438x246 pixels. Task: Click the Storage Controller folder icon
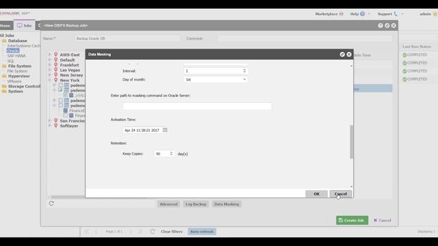click(x=4, y=86)
